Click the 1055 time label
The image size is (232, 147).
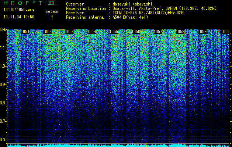114,32
